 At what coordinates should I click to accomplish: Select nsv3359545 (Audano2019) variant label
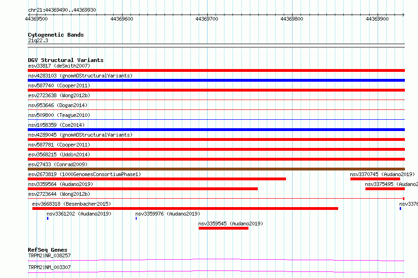point(231,224)
